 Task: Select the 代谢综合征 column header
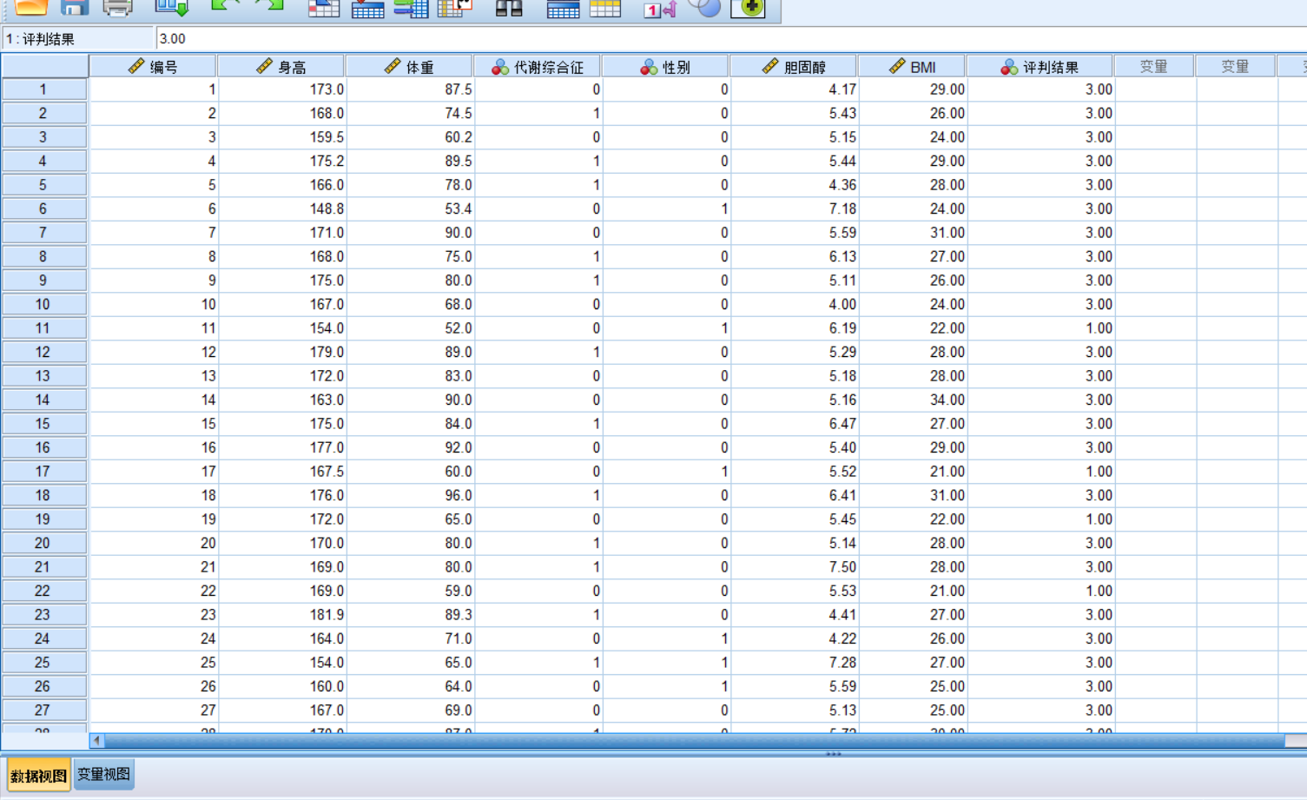[538, 67]
